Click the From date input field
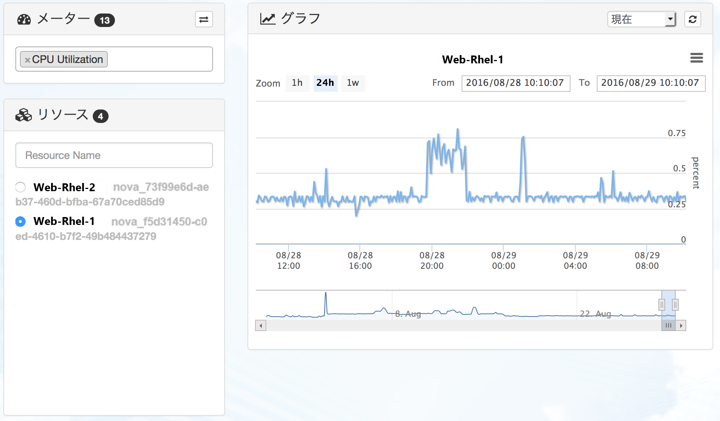 pyautogui.click(x=516, y=83)
